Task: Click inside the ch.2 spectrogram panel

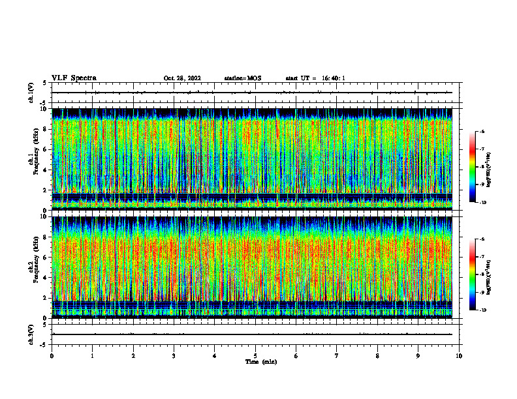Action: [x=252, y=267]
